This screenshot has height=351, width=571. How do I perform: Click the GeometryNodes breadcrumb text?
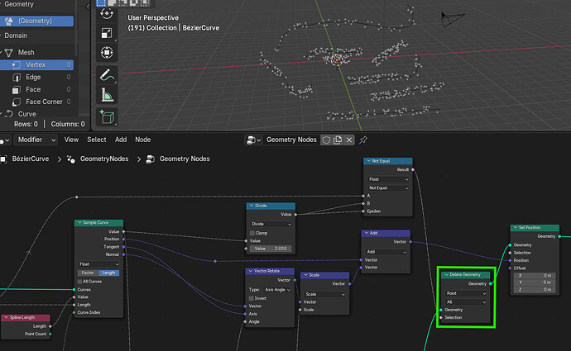click(104, 159)
